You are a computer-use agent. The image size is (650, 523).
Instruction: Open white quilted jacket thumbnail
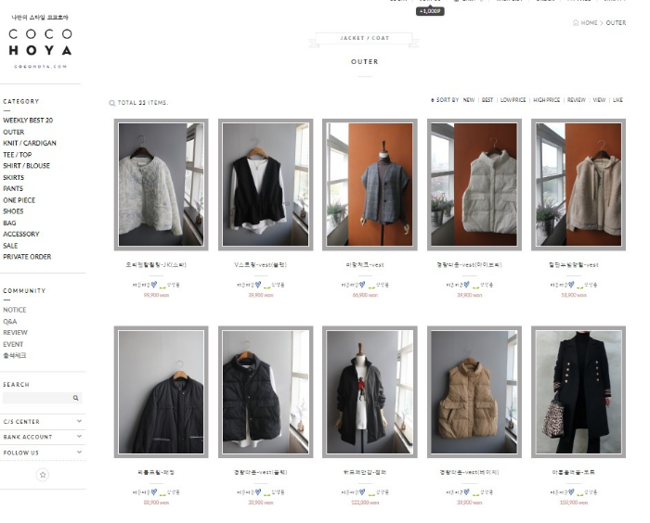click(x=162, y=185)
